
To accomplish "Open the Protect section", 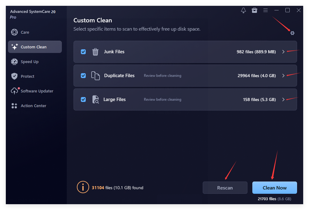I will click(x=35, y=76).
